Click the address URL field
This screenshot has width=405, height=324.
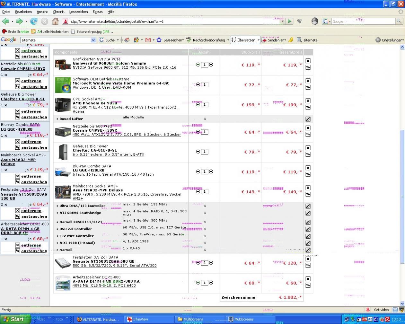pyautogui.click(x=173, y=22)
